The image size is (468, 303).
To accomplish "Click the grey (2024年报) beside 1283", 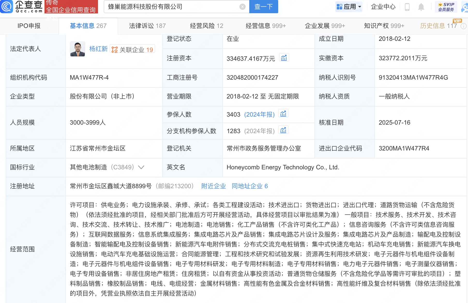I will click(x=259, y=131).
